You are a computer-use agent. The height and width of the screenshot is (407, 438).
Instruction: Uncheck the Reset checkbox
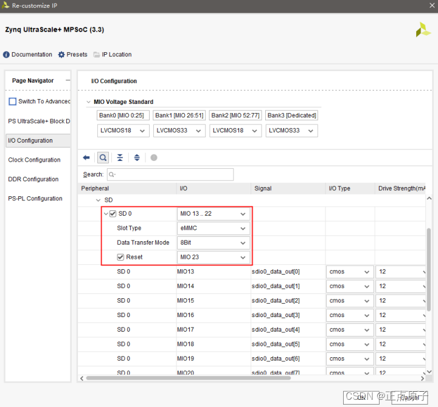(120, 257)
